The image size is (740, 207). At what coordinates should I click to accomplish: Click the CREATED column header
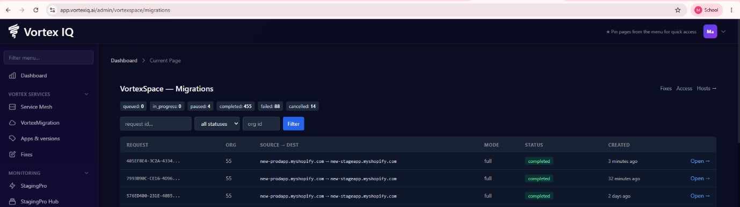click(619, 145)
